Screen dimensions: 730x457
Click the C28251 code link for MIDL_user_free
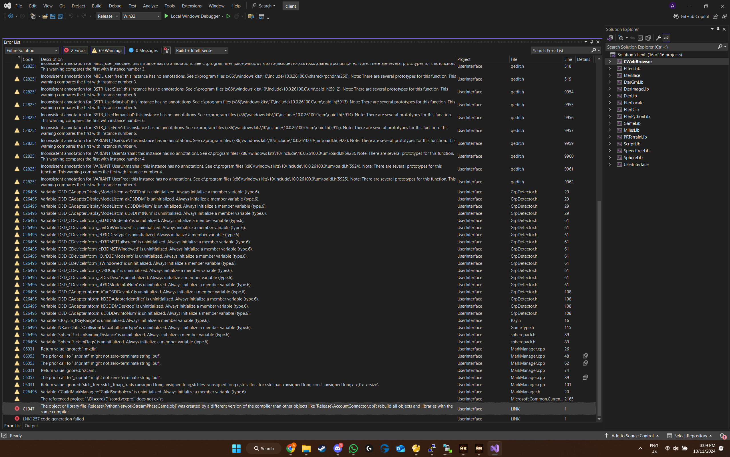(30, 79)
